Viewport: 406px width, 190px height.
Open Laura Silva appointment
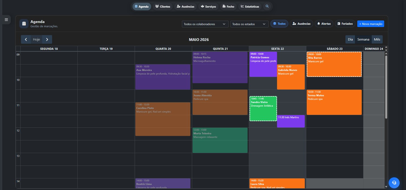click(x=277, y=183)
